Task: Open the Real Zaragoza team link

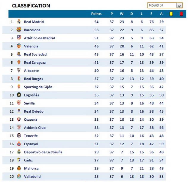Action: point(35,63)
